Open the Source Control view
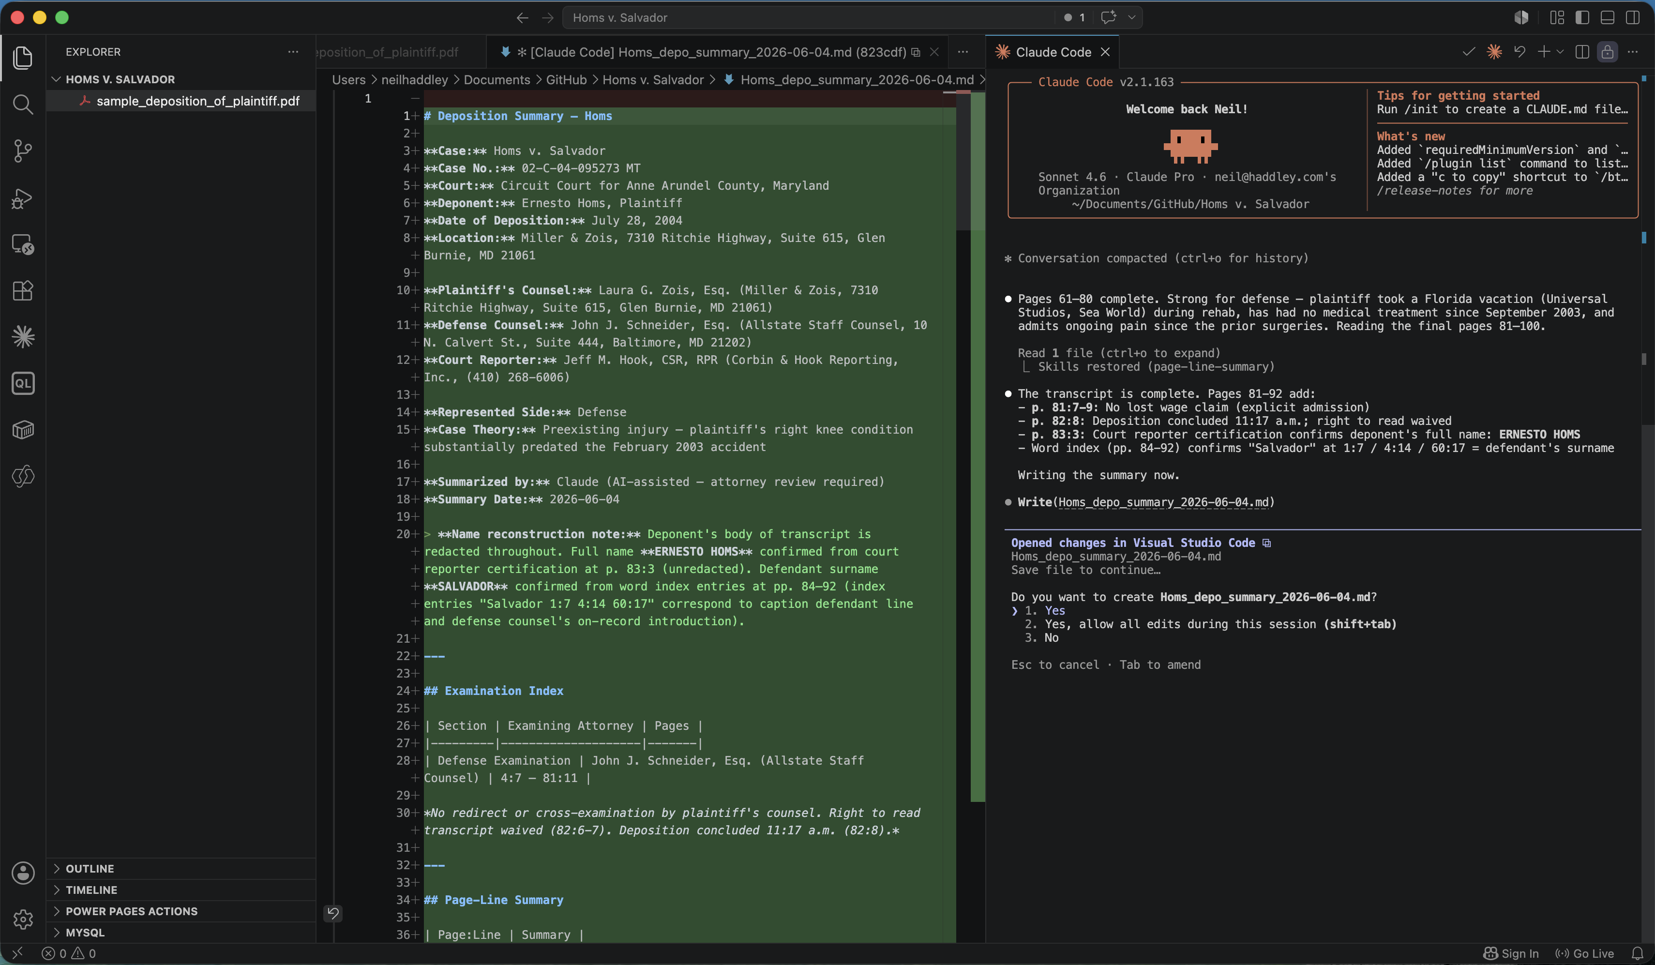Viewport: 1655px width, 965px height. point(23,151)
